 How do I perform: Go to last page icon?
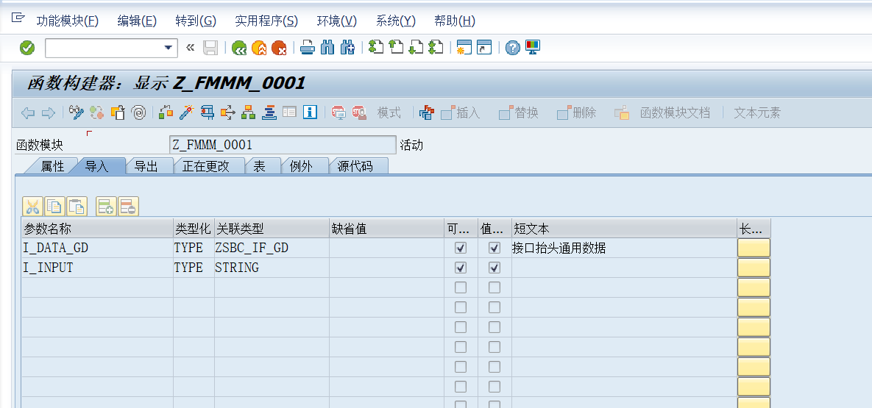[x=435, y=49]
